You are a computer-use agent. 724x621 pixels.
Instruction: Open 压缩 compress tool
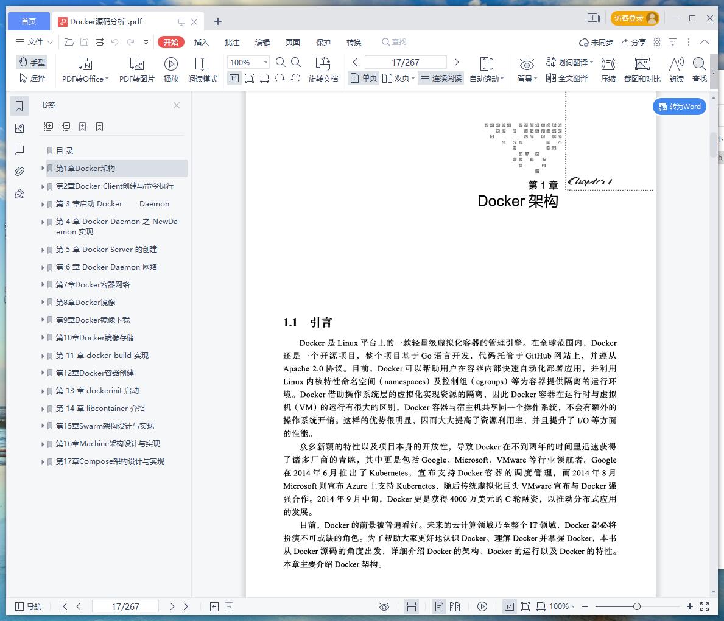(608, 70)
